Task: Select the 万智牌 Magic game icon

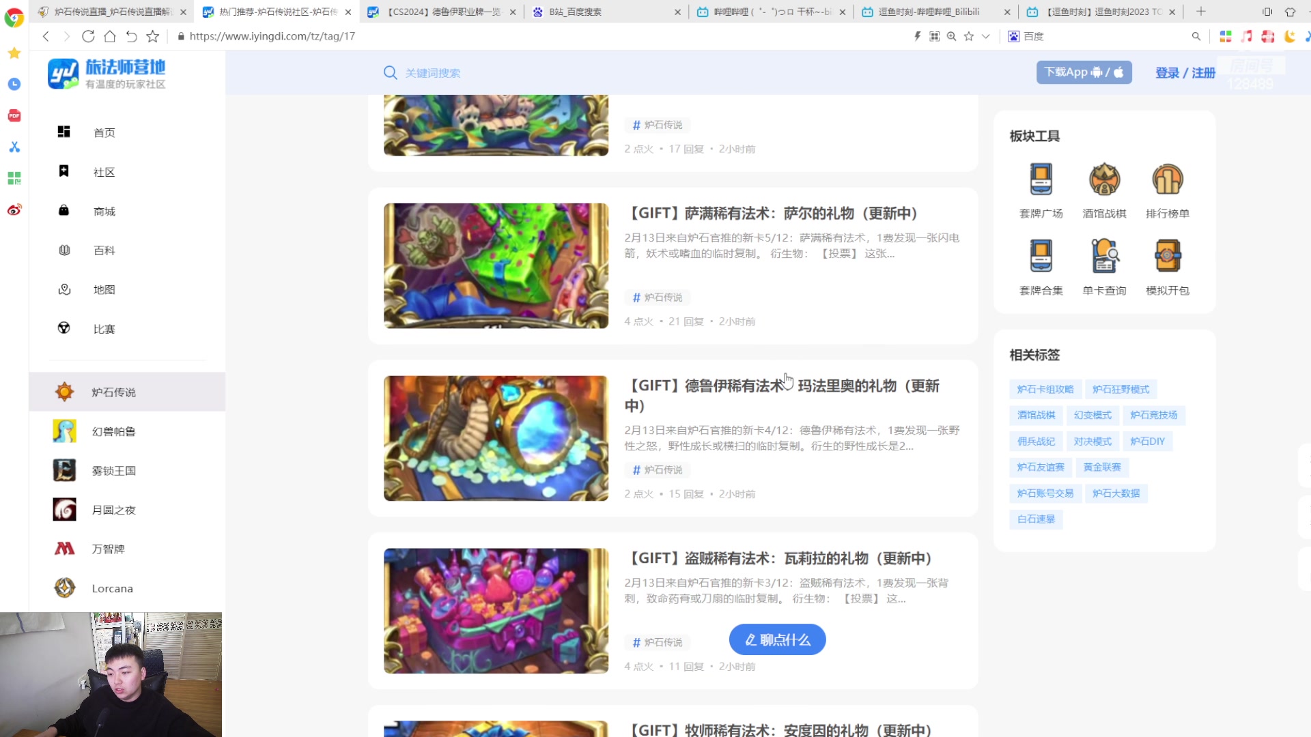Action: pyautogui.click(x=64, y=549)
